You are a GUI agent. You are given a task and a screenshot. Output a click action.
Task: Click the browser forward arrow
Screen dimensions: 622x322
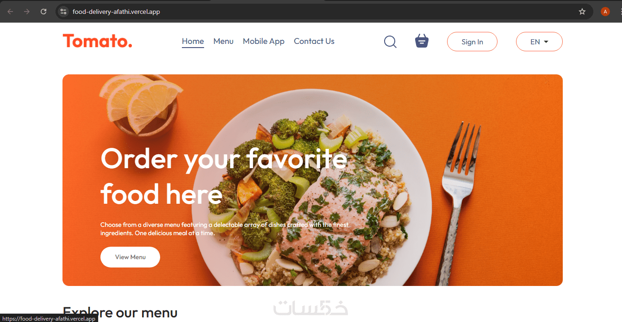click(x=27, y=12)
